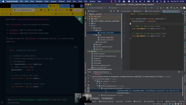
Task: Open the TODO tool window
Action: coord(128,101)
